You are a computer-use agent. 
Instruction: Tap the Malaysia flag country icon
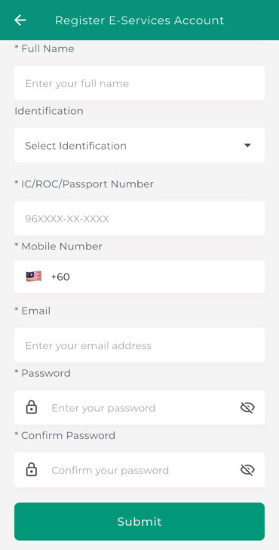click(34, 277)
